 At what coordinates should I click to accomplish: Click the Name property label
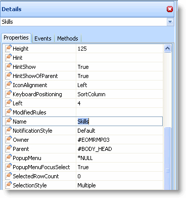pos(20,122)
